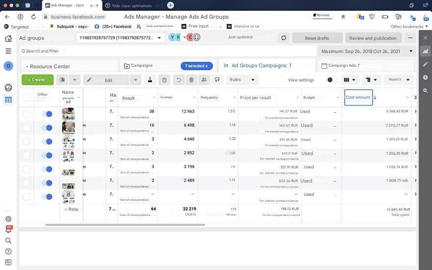Click the undo arrow icon in toolbar
Screen dimensions: 432x270
179,80
